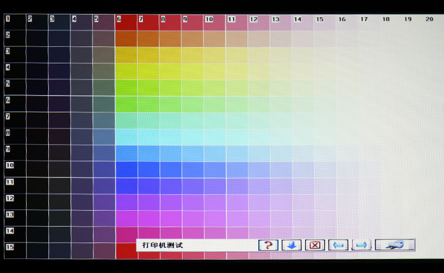Click the red X close icon
444x273 pixels.
(x=315, y=245)
